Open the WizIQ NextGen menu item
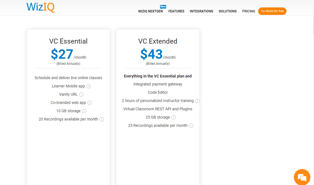314x185 pixels. point(150,11)
